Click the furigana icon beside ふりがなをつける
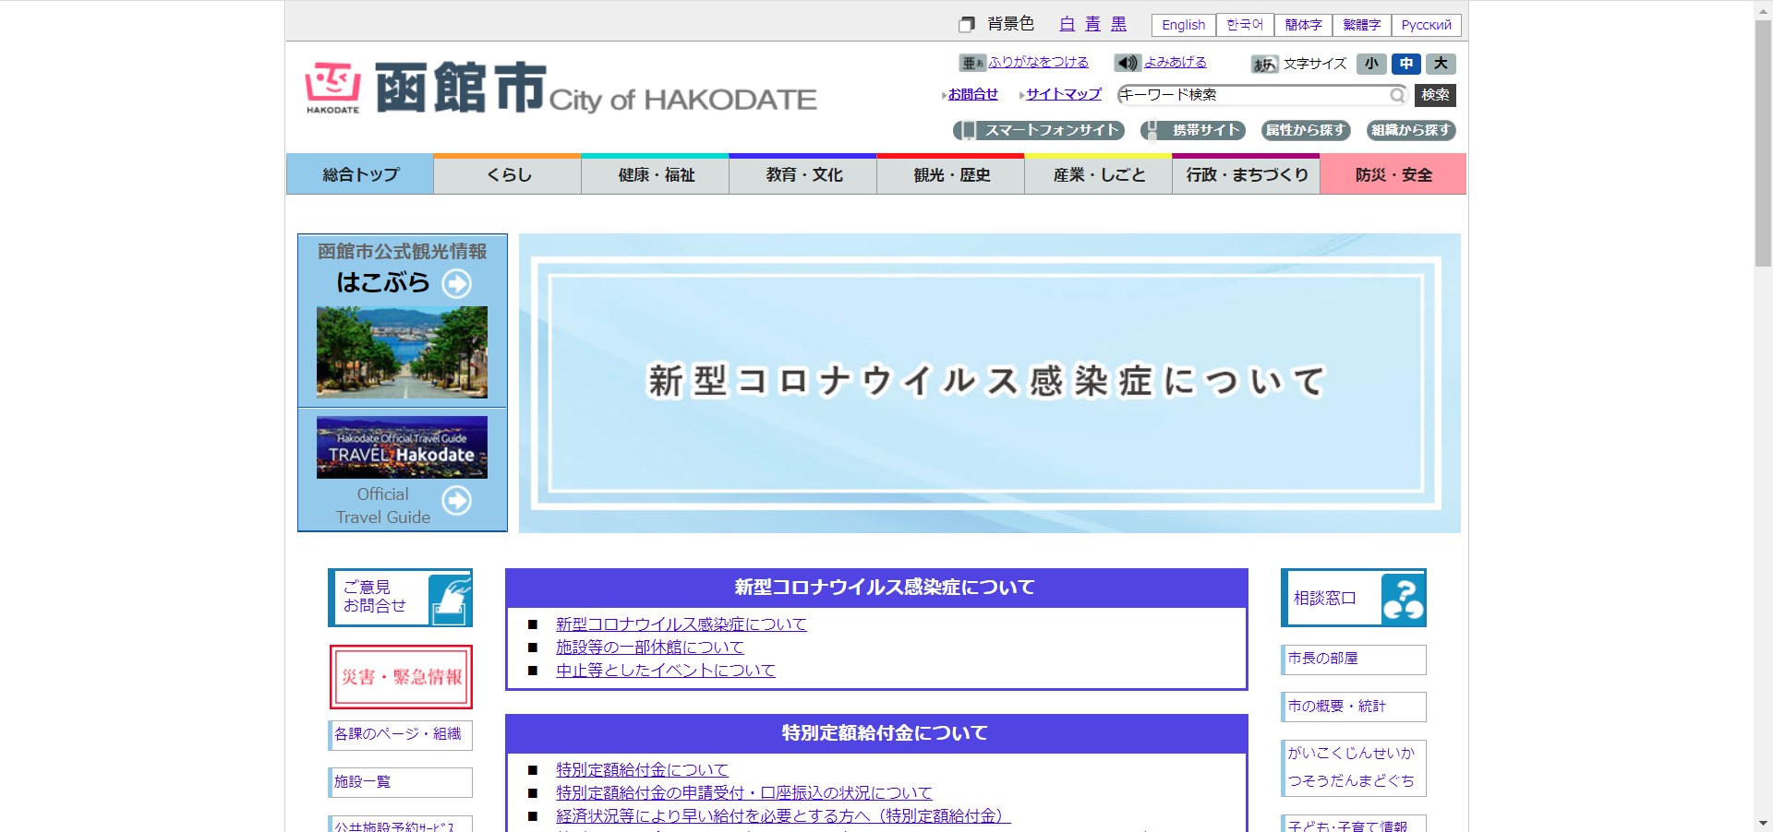 (x=972, y=63)
